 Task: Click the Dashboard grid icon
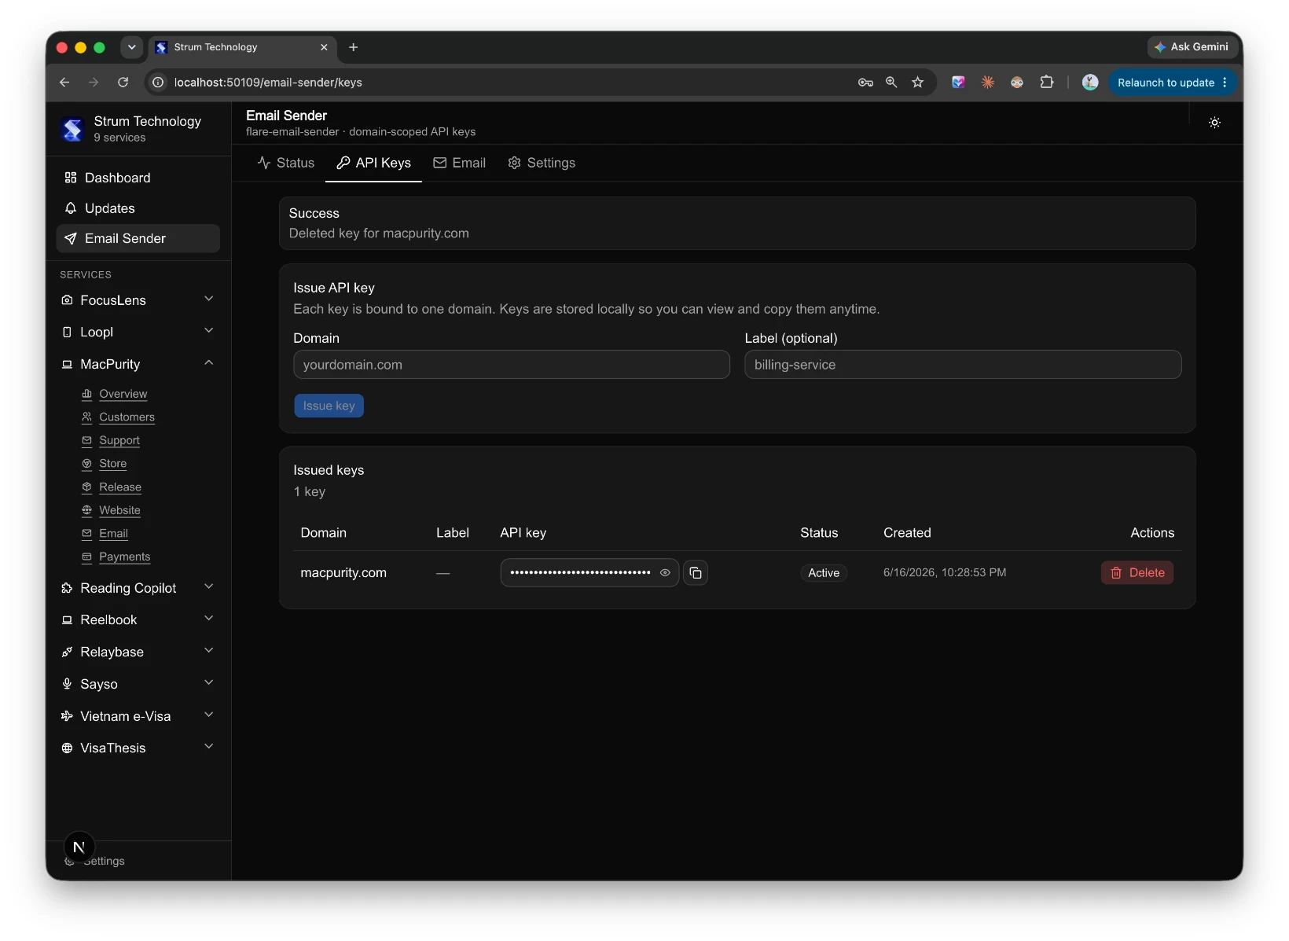(71, 178)
